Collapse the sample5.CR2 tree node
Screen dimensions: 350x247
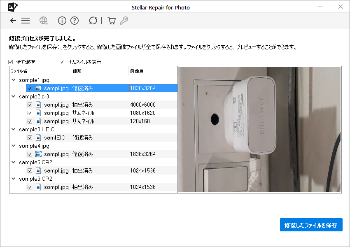coord(14,162)
